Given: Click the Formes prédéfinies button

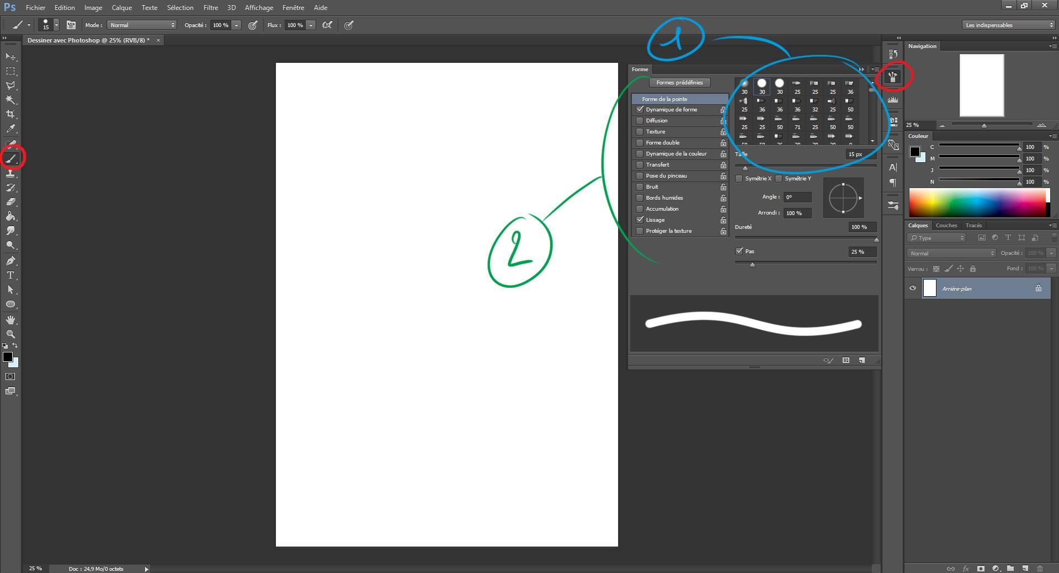Looking at the screenshot, I should (x=680, y=82).
